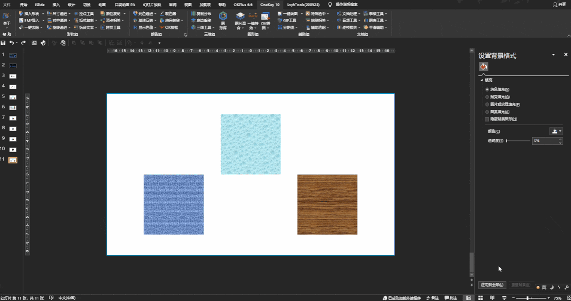571x301 pixels.
Task: Expand the 插入形状 dropdown menu
Action: pos(43,13)
